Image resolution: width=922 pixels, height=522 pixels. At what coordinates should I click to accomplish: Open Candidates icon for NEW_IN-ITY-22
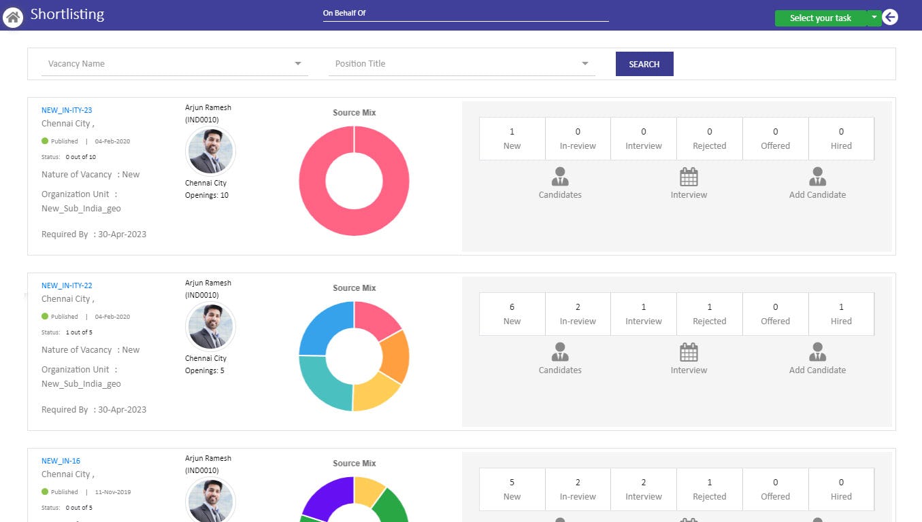560,352
